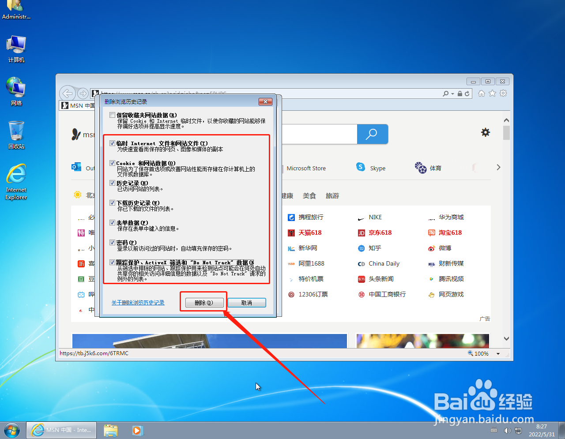Click the security lock icon in address bar

460,94
